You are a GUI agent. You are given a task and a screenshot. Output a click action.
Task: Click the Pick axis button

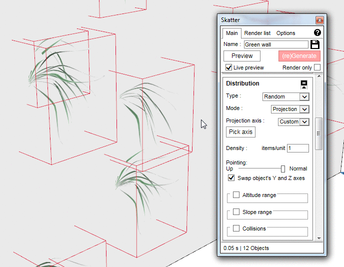pyautogui.click(x=240, y=132)
